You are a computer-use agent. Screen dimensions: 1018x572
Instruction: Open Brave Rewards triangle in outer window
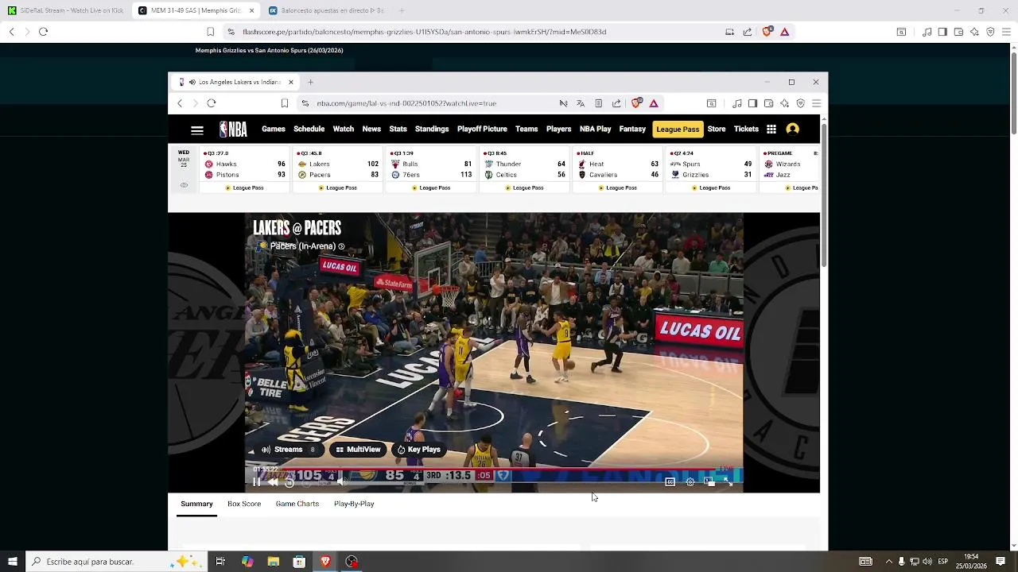(x=784, y=32)
